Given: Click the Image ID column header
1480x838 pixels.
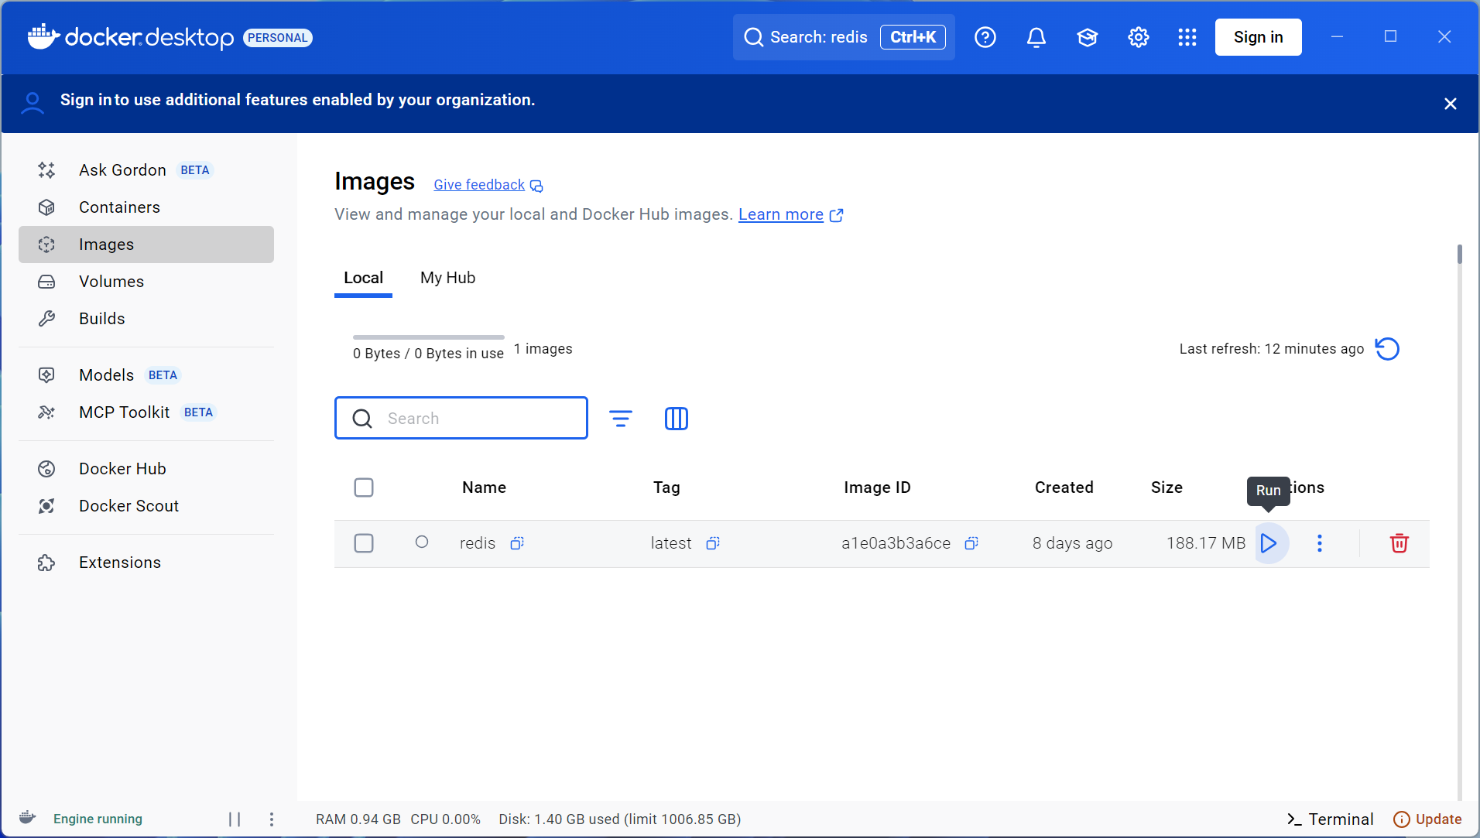Looking at the screenshot, I should click(x=877, y=487).
